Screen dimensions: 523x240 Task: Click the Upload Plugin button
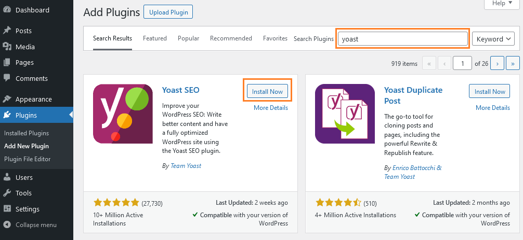pyautogui.click(x=168, y=12)
